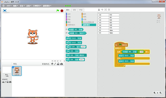
Task: Open the 文件 menu
Action: tap(9, 6)
